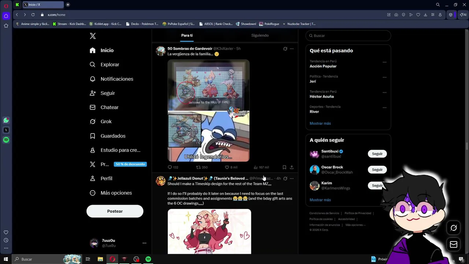Switch to the Para ti tab
The width and height of the screenshot is (469, 264).
pyautogui.click(x=187, y=36)
